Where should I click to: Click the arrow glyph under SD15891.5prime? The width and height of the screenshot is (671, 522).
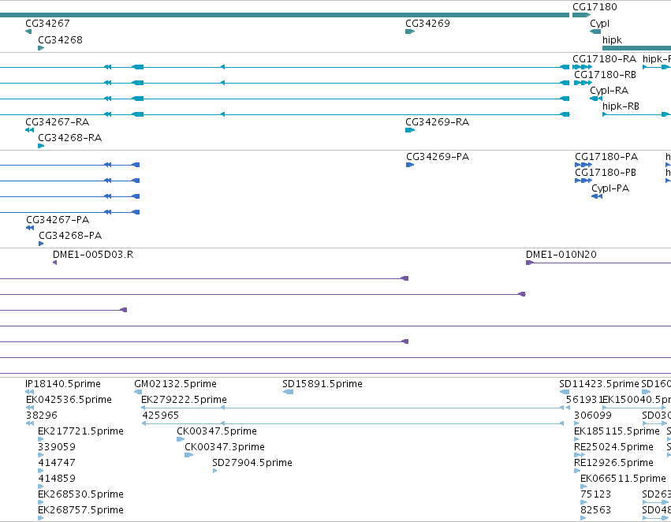tap(289, 392)
